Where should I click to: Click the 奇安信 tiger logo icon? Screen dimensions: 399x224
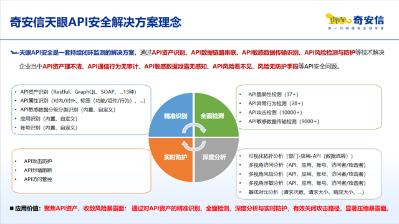point(339,19)
